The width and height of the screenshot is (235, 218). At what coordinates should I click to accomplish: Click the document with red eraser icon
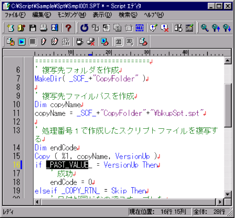143,42
